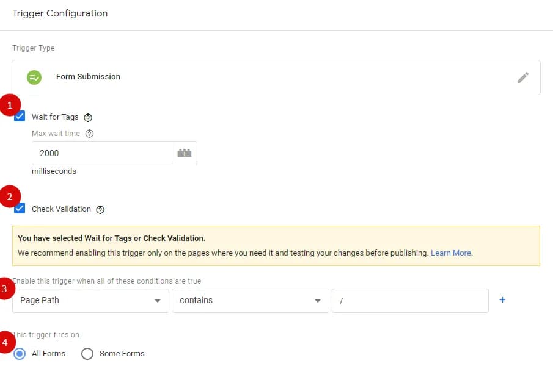Click the green Form Submission trigger icon
The height and width of the screenshot is (380, 553).
click(34, 77)
